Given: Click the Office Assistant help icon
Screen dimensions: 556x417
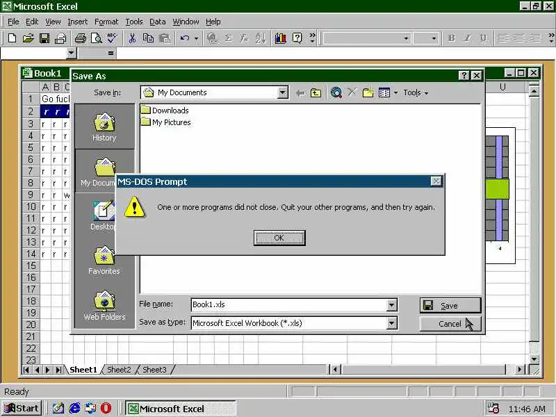Looking at the screenshot, I should point(297,38).
